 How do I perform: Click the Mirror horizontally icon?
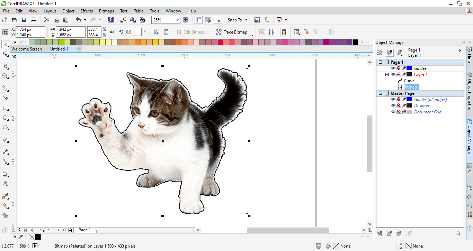point(157,32)
